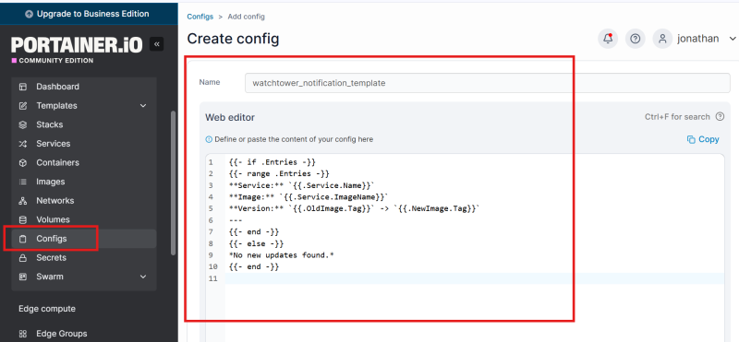Open Dashboard from the sidebar

[x=84, y=87]
